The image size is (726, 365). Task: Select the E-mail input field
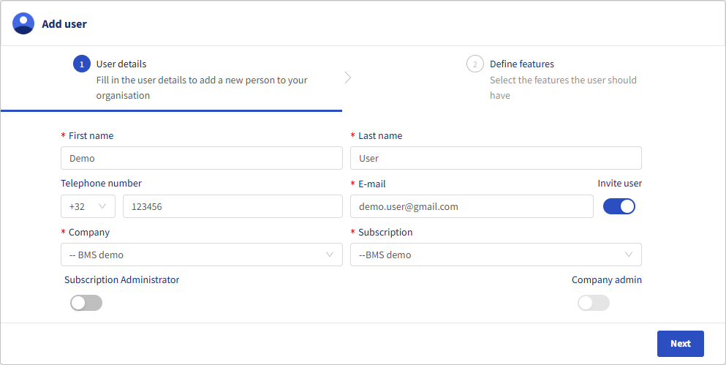[472, 206]
